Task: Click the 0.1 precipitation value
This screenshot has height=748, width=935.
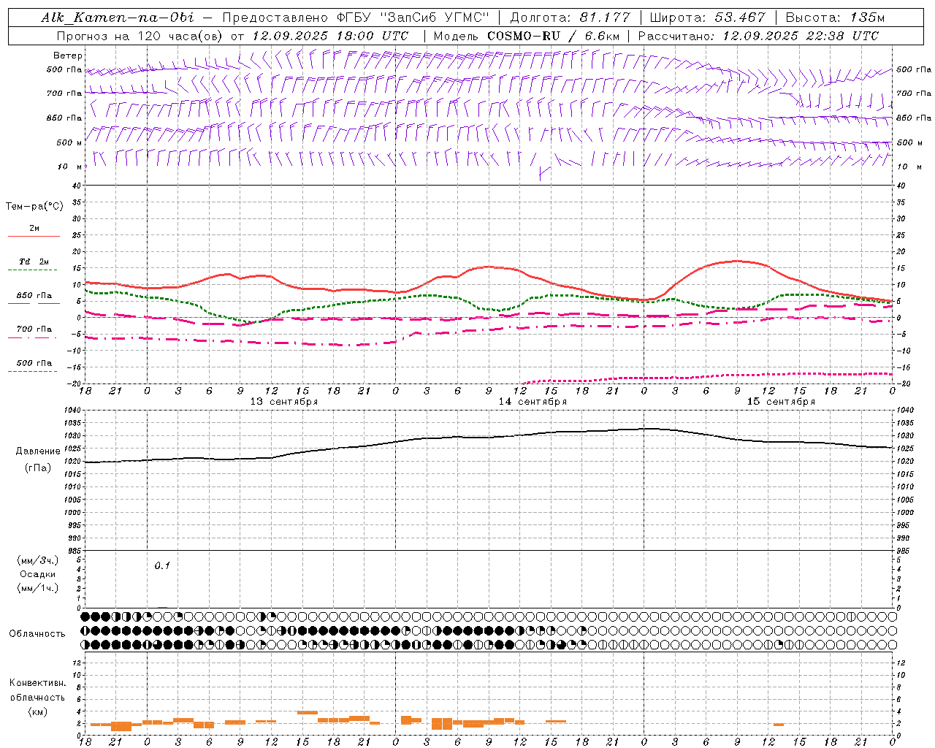Action: (162, 565)
